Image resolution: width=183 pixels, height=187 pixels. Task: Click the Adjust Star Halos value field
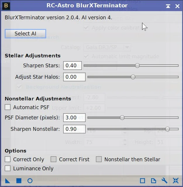pos(74,77)
